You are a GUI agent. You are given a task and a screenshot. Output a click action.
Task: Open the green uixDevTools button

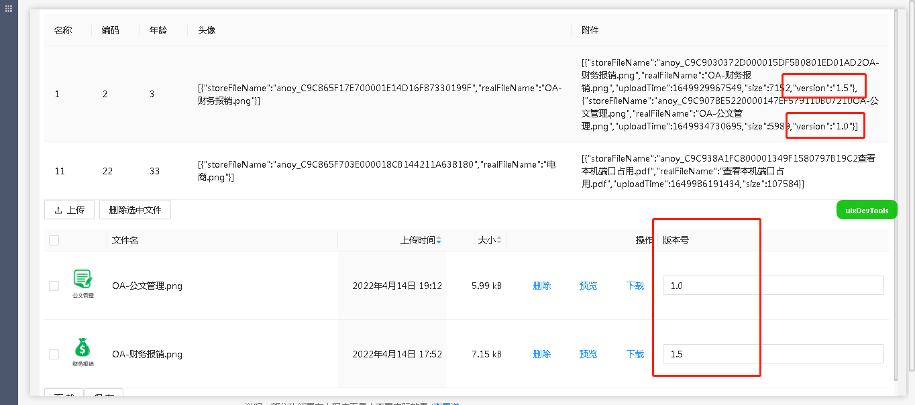pyautogui.click(x=867, y=211)
